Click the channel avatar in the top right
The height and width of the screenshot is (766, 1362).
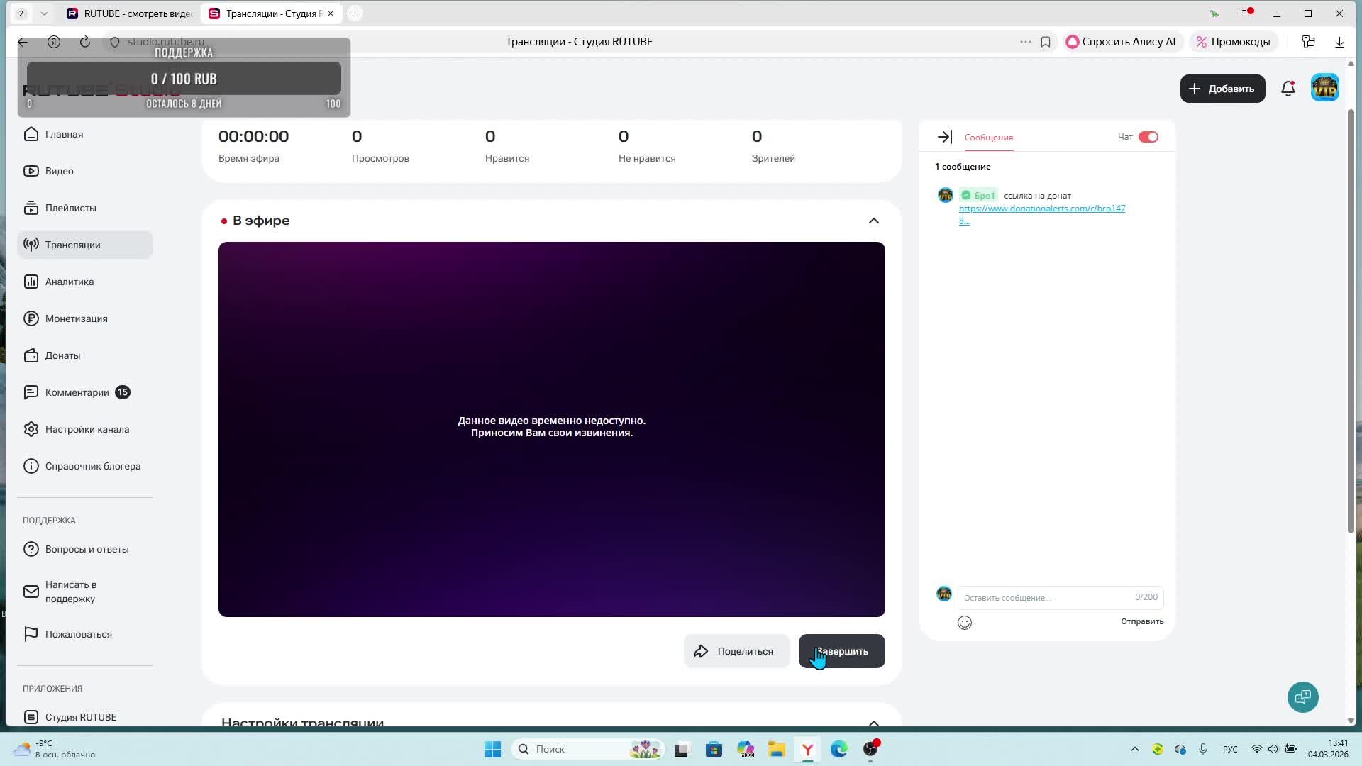tap(1324, 89)
